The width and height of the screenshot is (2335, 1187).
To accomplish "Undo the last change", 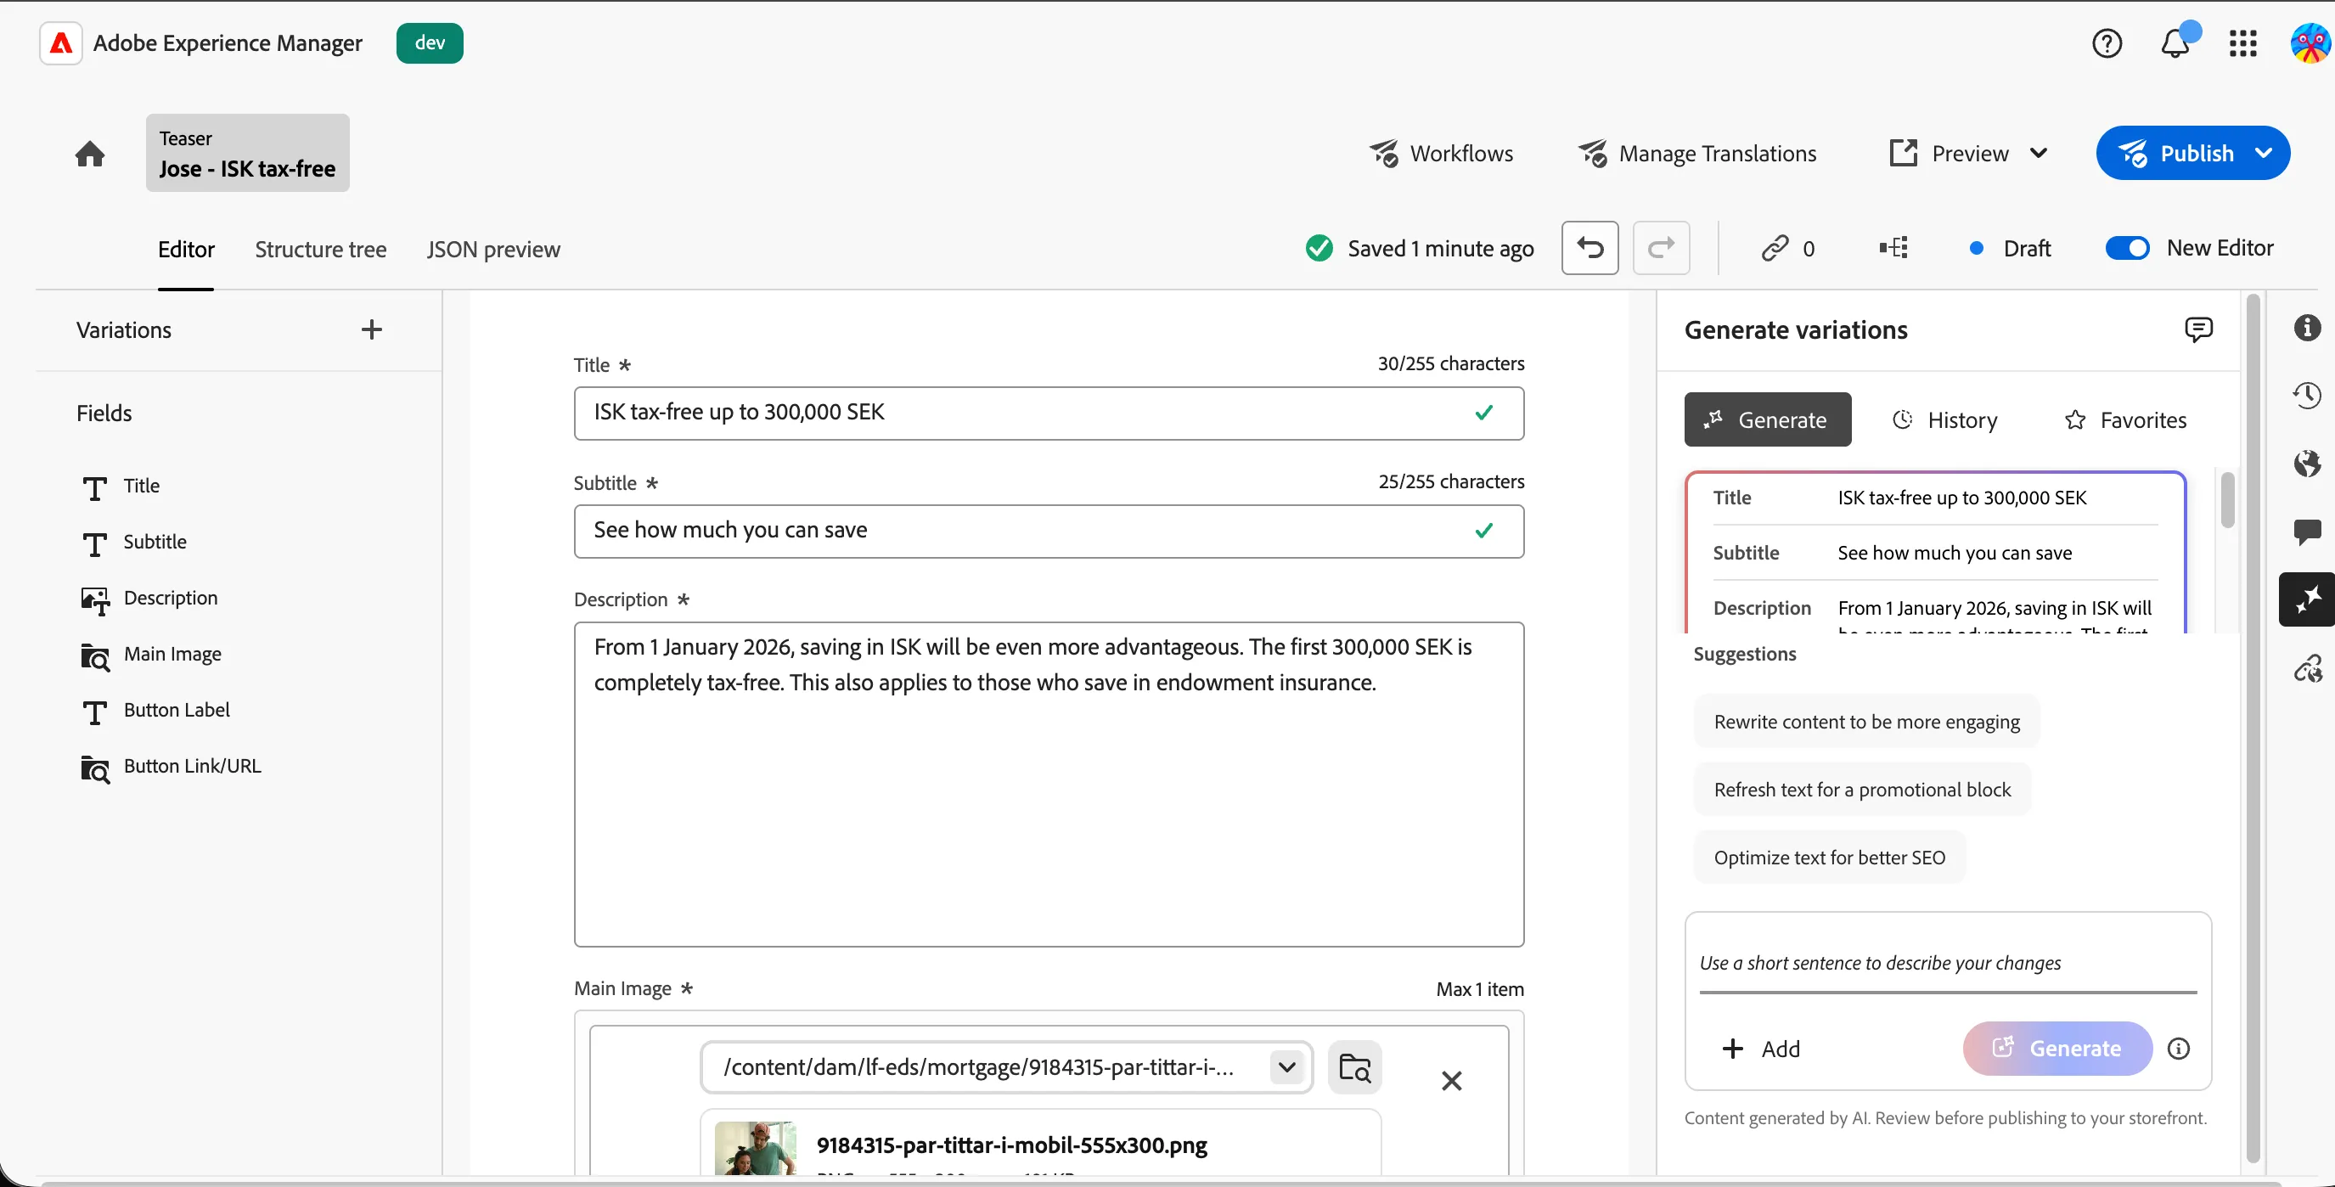I will (1589, 247).
